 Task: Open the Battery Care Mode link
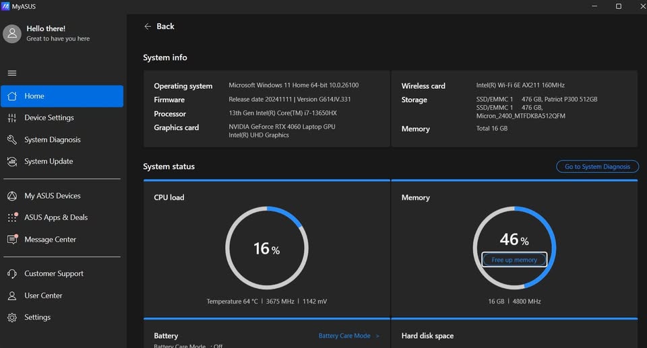point(344,336)
